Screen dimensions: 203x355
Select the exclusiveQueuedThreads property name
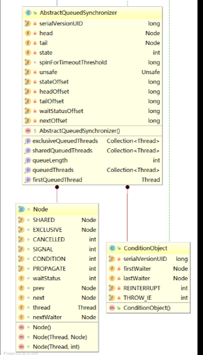[x=65, y=141]
